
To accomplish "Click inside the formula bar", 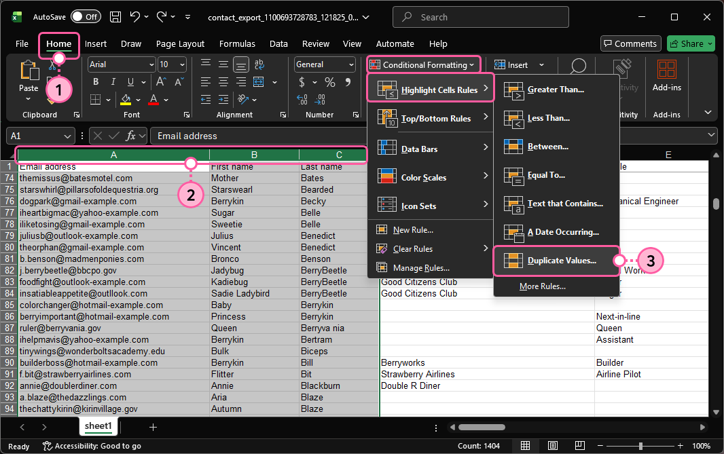I will pos(272,135).
